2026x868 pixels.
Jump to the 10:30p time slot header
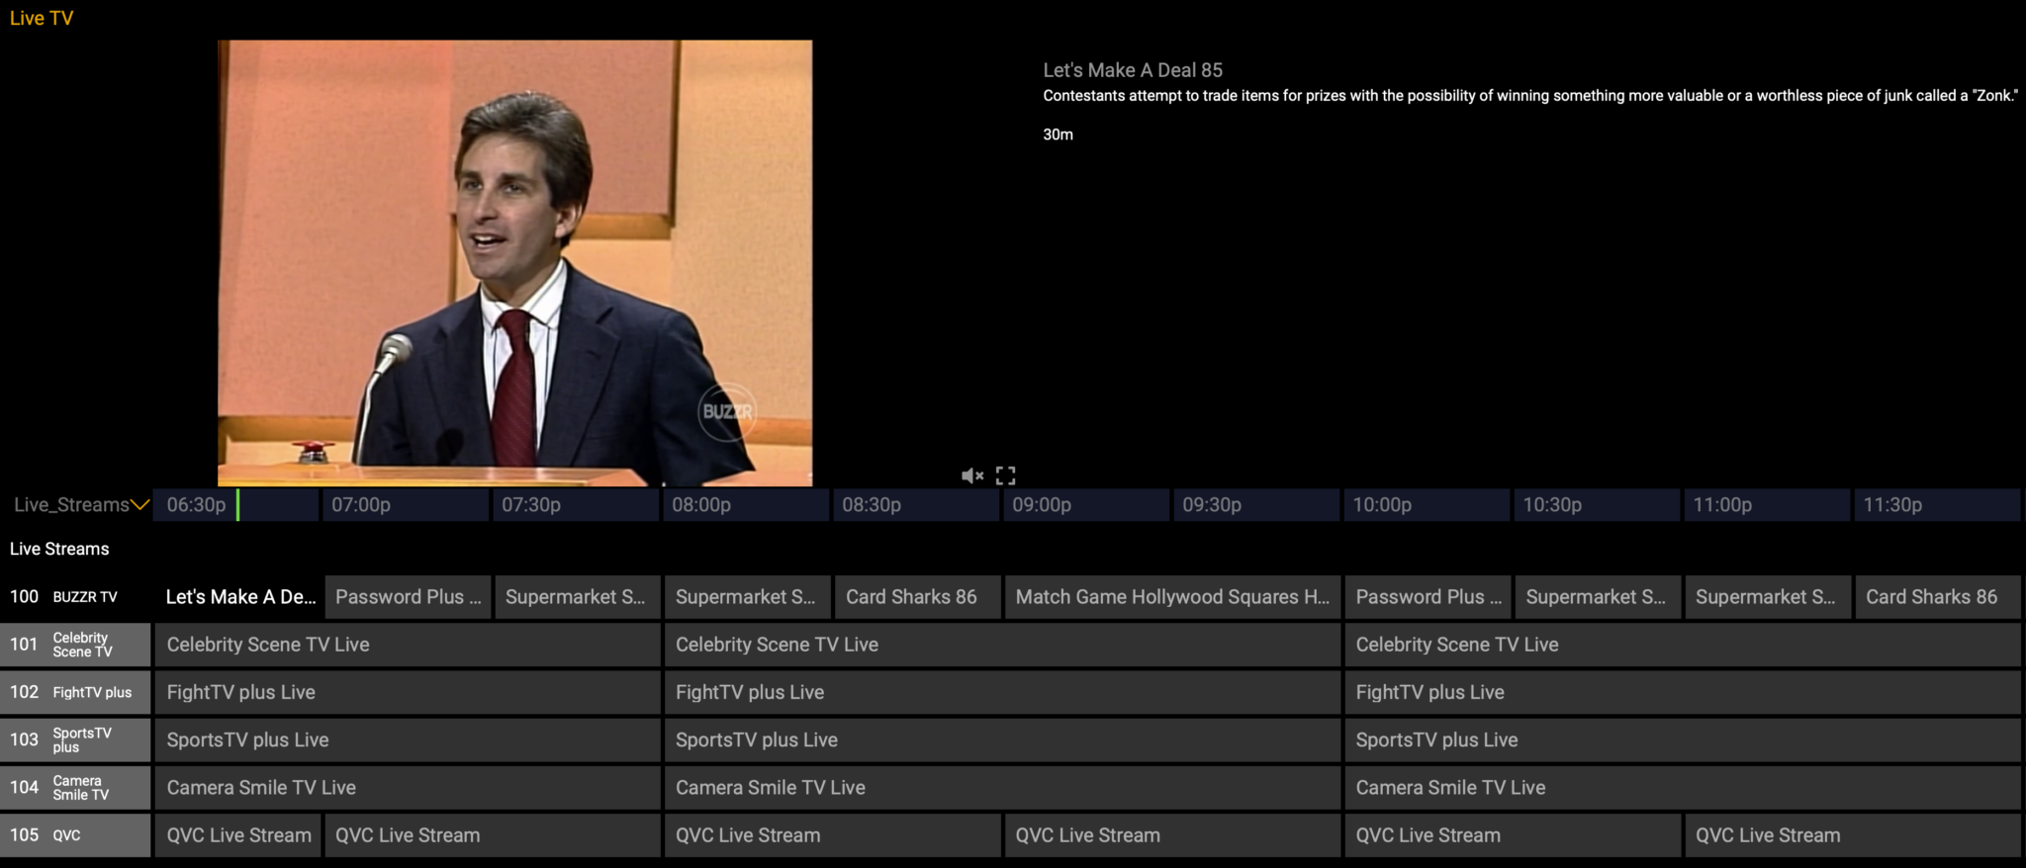pos(1597,505)
